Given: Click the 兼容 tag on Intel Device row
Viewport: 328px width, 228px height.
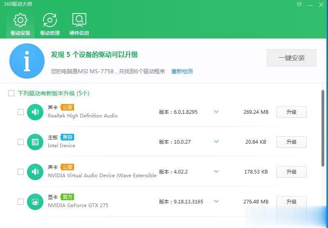Looking at the screenshot, I should (x=67, y=137).
